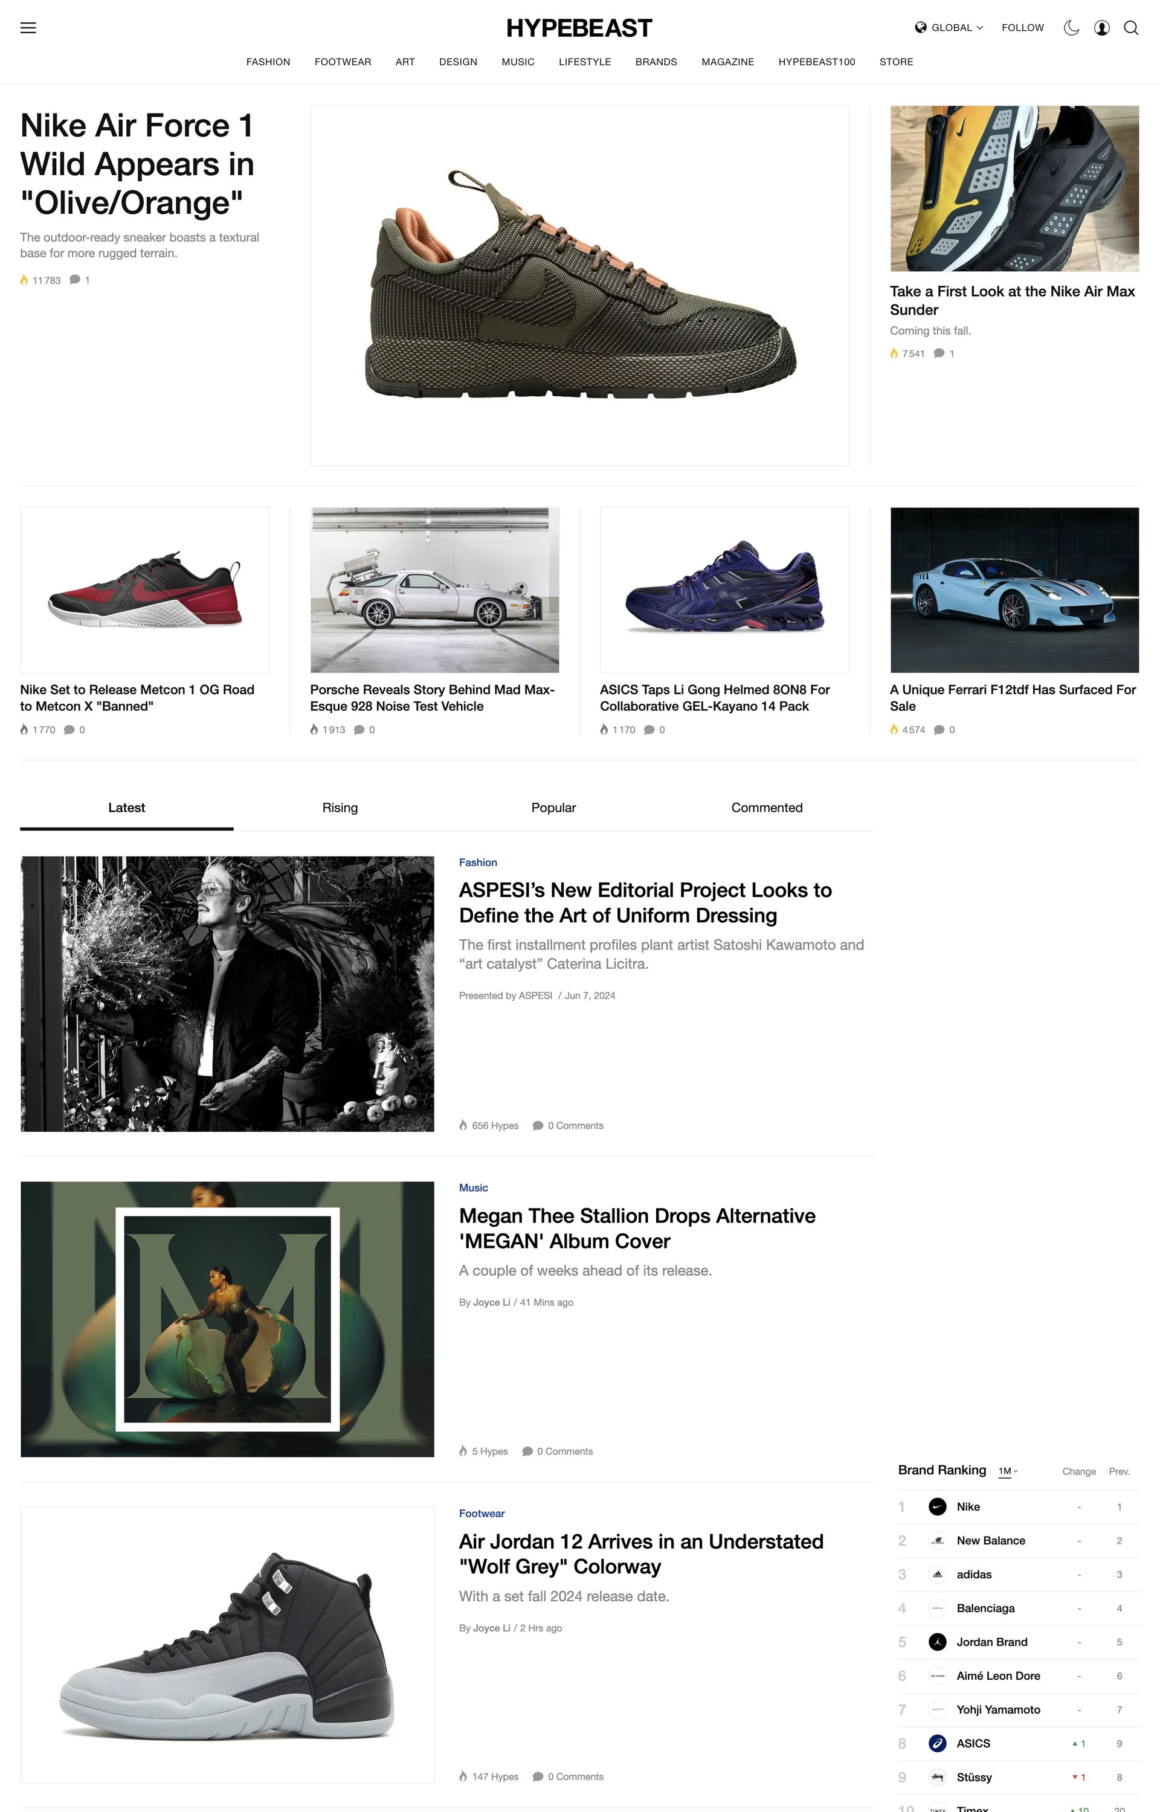
Task: Open the 1M brand ranking period dropdown
Action: click(x=1008, y=1471)
